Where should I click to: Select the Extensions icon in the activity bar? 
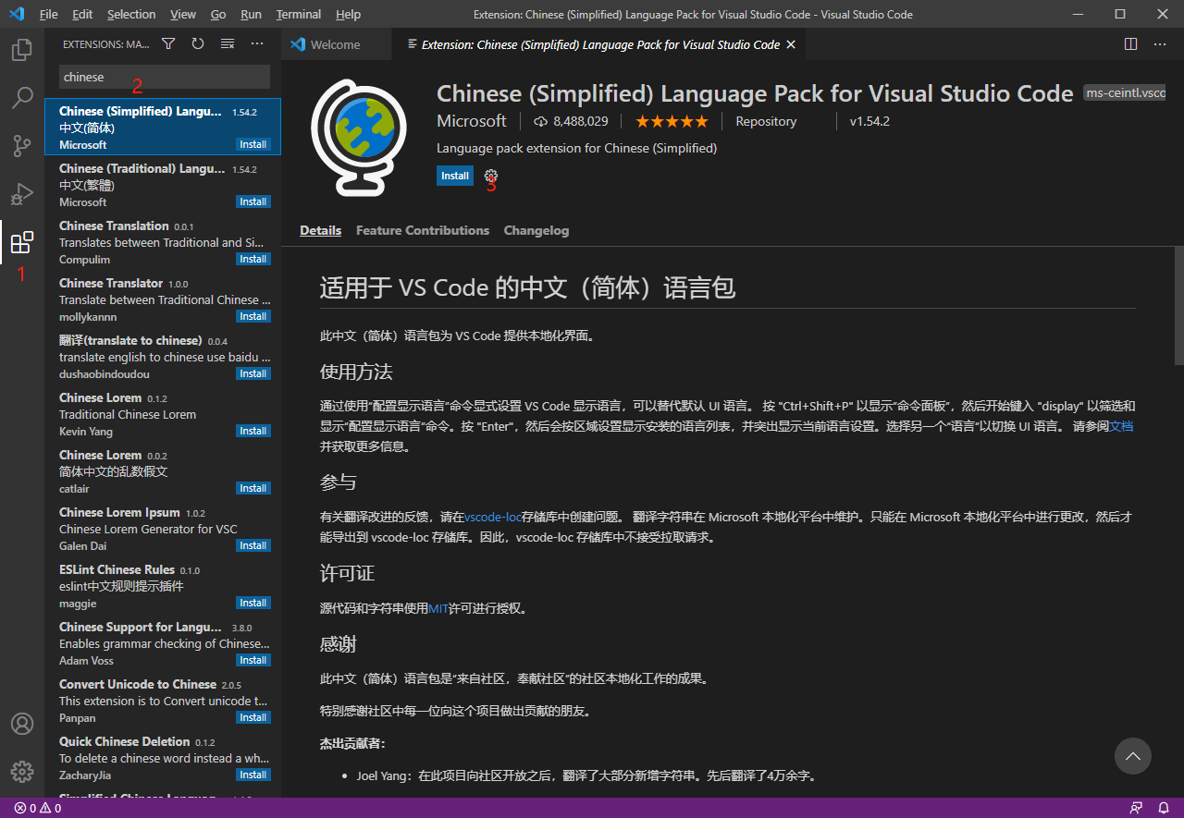coord(22,242)
